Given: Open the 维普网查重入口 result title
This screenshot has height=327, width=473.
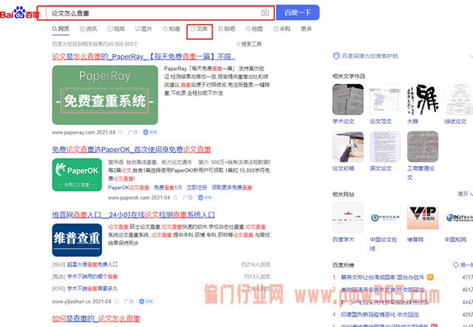Looking at the screenshot, I should [x=133, y=215].
